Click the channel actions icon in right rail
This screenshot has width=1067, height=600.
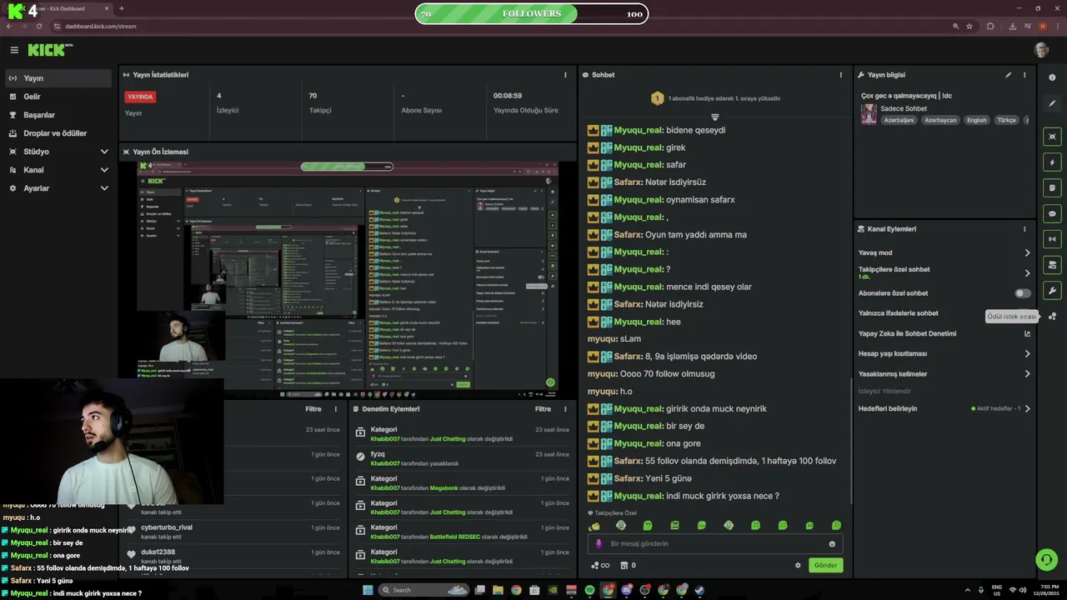(x=1052, y=265)
